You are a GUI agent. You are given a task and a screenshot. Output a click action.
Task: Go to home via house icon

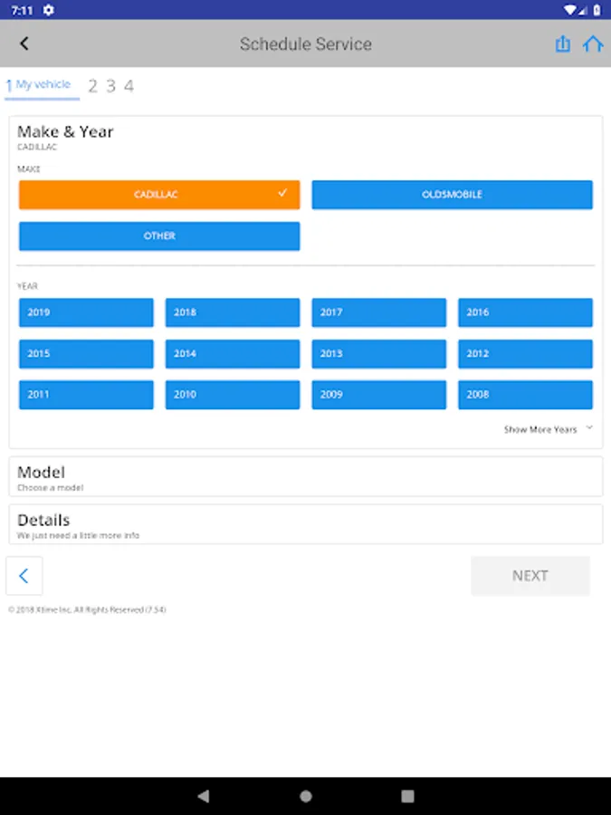[x=593, y=43]
